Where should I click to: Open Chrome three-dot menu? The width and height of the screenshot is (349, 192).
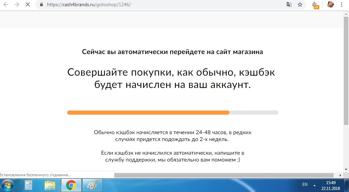click(x=342, y=4)
